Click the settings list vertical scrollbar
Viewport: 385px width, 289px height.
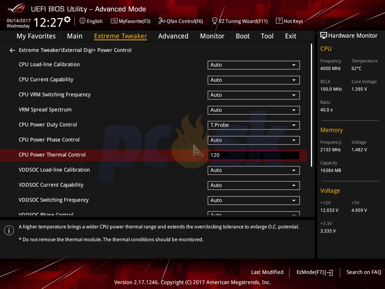[x=311, y=105]
